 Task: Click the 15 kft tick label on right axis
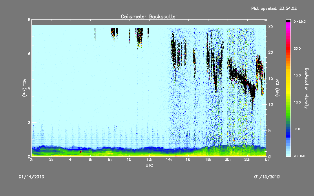coord(270,78)
